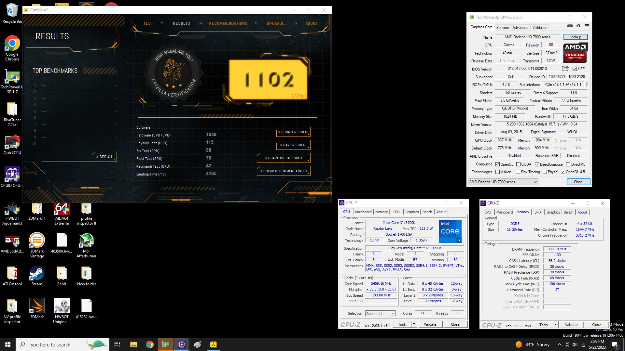Launch QuickCPU desktop shortcut
This screenshot has width=625, height=351.
12,145
